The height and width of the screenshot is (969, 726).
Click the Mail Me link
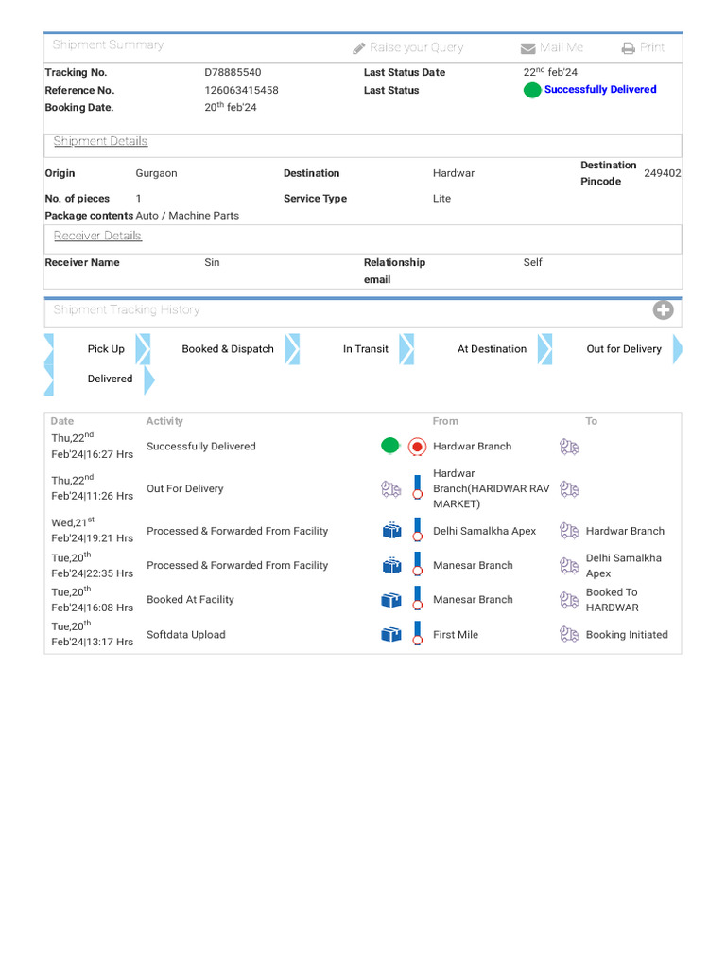tap(562, 47)
